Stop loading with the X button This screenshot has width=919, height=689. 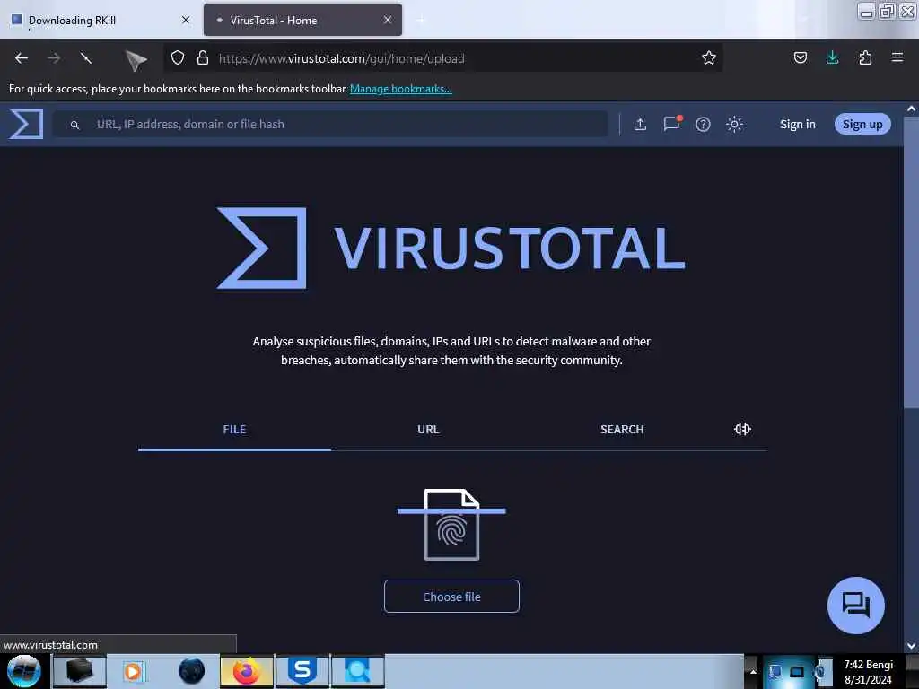[x=86, y=58]
